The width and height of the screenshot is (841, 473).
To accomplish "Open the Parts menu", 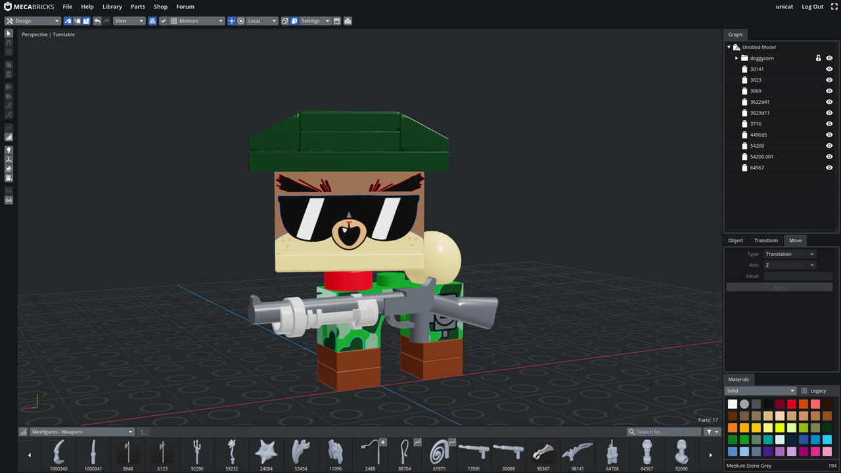I will pyautogui.click(x=138, y=7).
